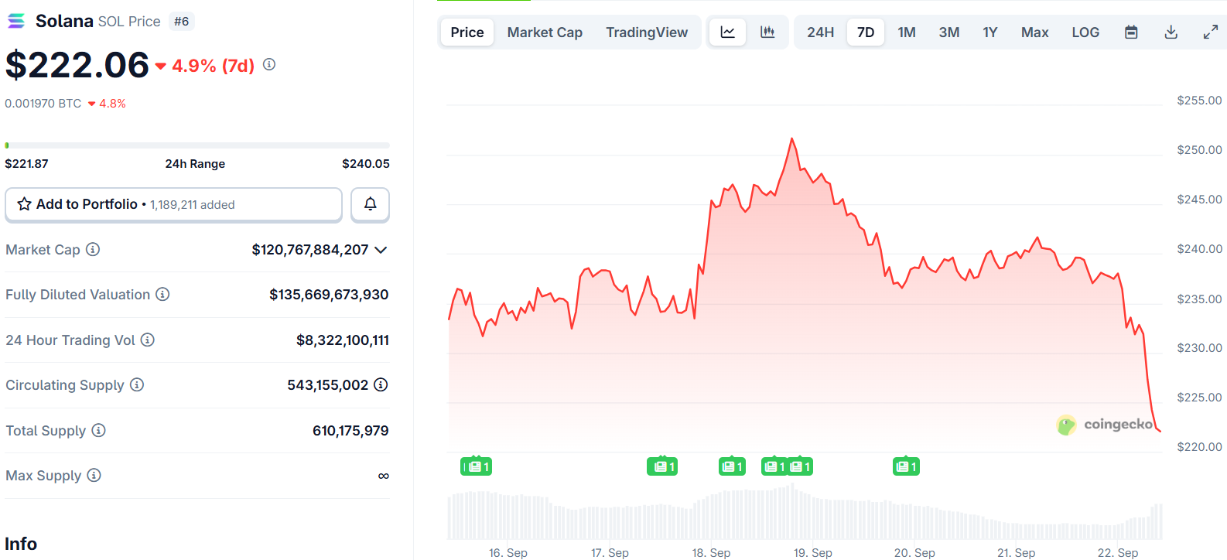This screenshot has height=560, width=1227.
Task: Click info icon beside 543,155,002 value
Action: pos(381,384)
